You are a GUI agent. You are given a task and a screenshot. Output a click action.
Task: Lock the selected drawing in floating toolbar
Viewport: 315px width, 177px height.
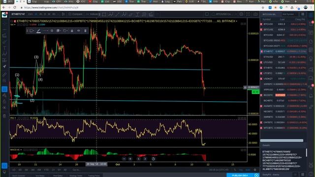72,30
